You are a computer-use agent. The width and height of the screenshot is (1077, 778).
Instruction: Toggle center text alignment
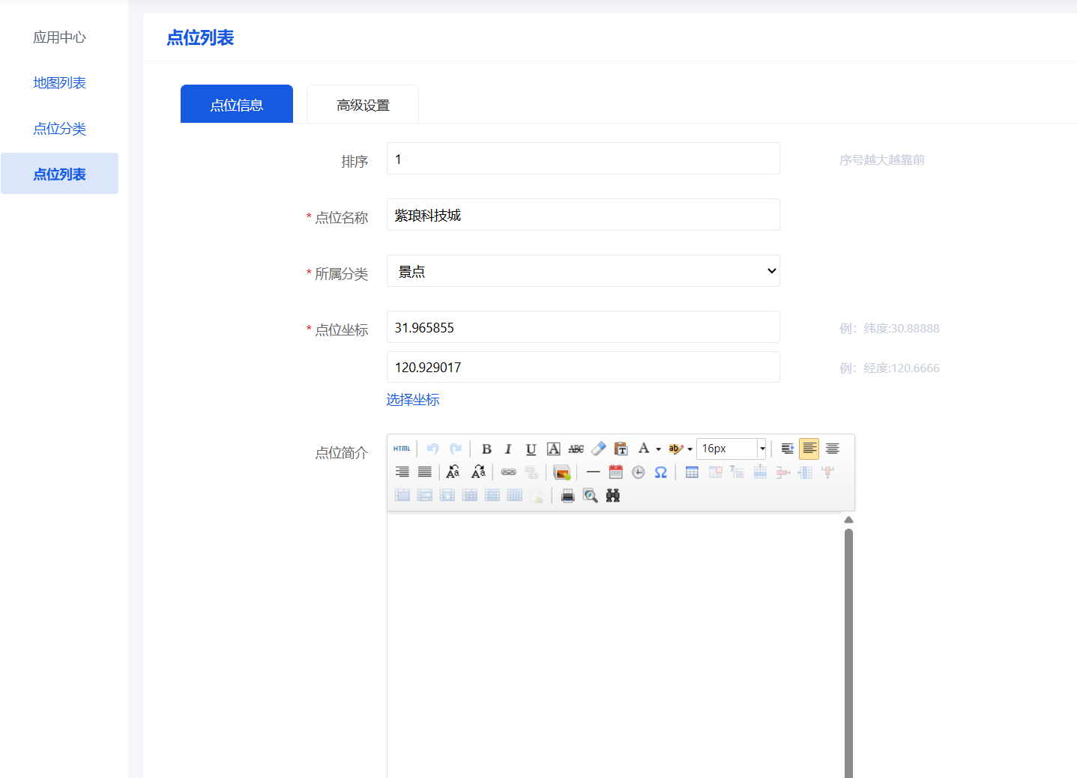pyautogui.click(x=832, y=449)
